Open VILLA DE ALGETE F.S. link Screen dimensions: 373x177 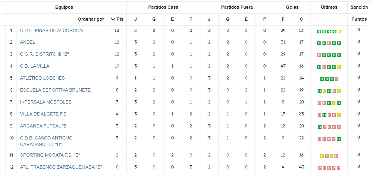tap(44, 114)
